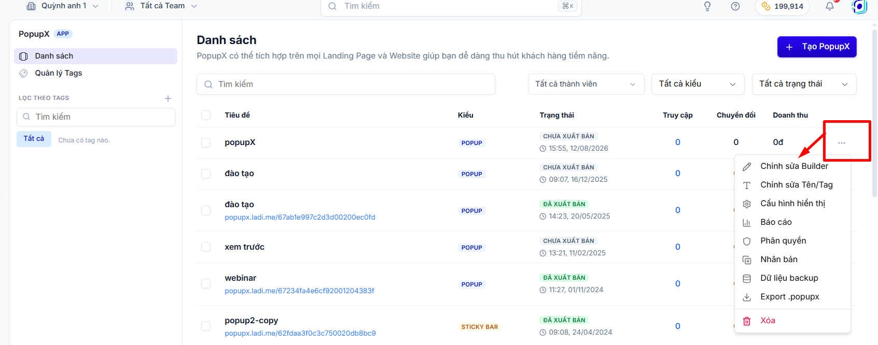Open link popupx.ladi.me/67234fa4e6cf92001204383f
Screen dimensions: 878x345
click(x=299, y=291)
